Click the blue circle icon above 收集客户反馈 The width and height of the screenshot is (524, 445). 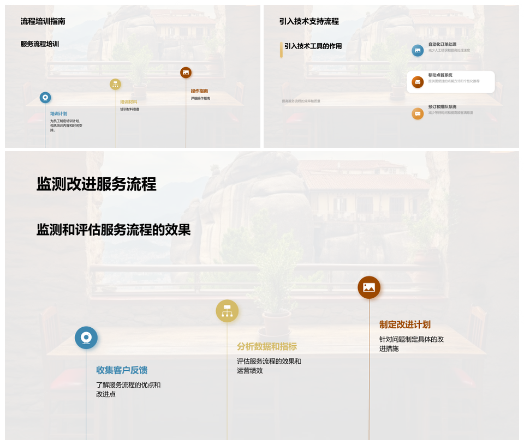tap(86, 338)
